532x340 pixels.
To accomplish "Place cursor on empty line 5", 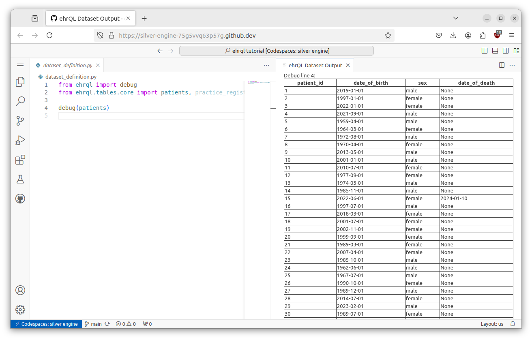I will pyautogui.click(x=151, y=115).
